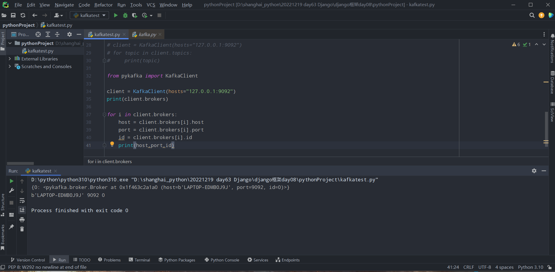This screenshot has width=555, height=272.
Task: Open Python Packages tool window
Action: point(177,260)
